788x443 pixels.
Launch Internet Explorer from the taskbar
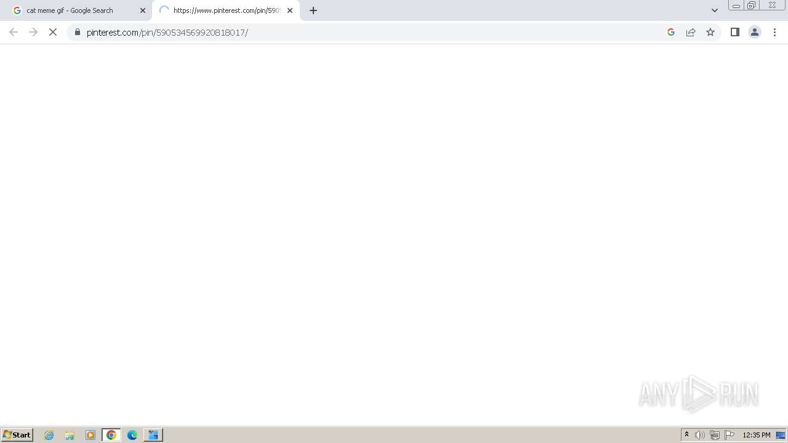point(49,435)
